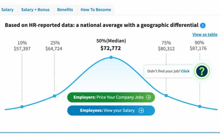Click Employers: Price Your Company Jobs button

pyautogui.click(x=111, y=97)
